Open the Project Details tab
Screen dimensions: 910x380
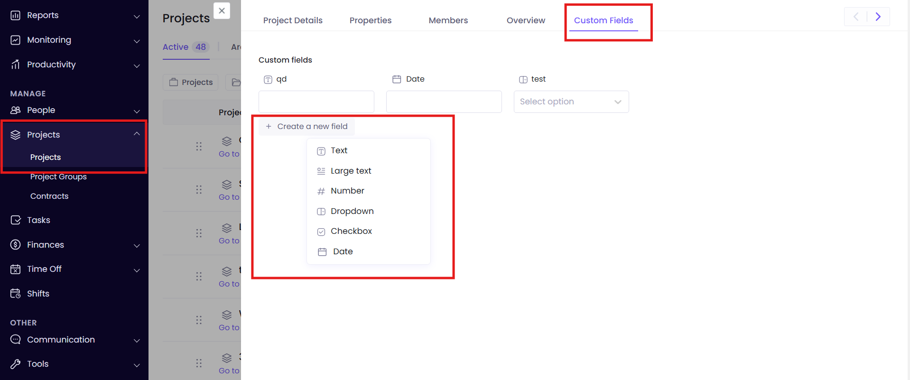click(x=293, y=20)
